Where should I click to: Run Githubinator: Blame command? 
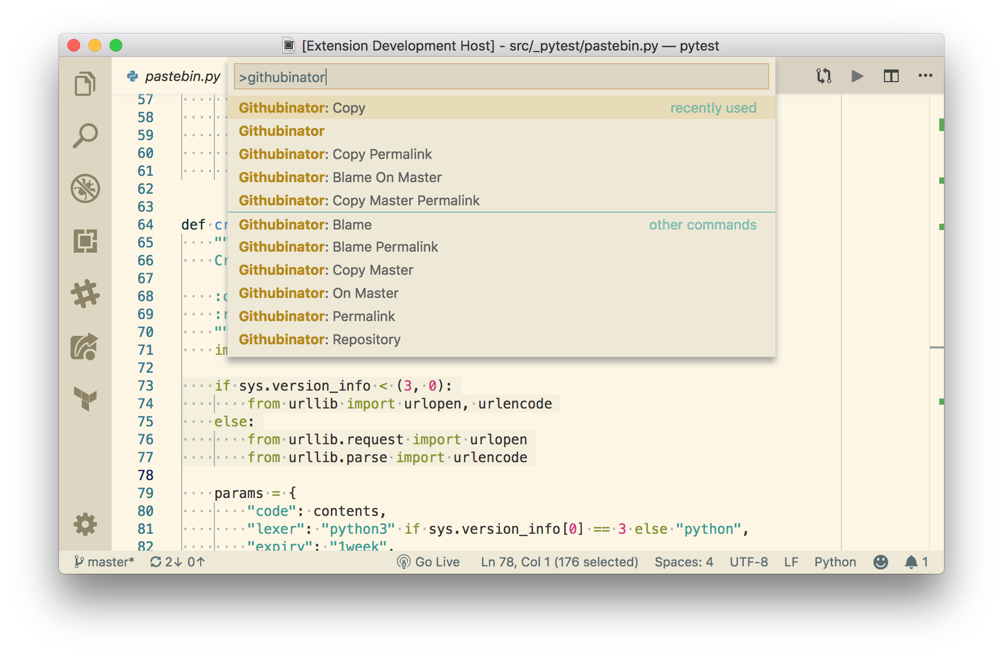pos(501,225)
